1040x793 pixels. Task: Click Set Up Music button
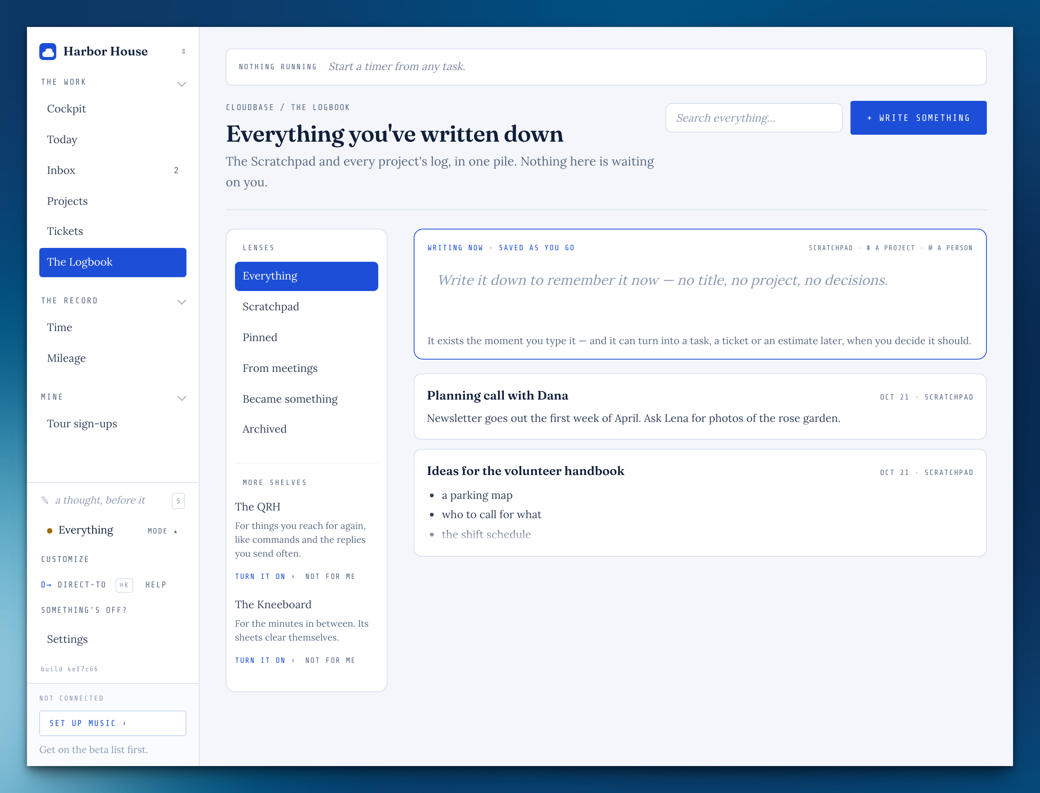pyautogui.click(x=113, y=723)
